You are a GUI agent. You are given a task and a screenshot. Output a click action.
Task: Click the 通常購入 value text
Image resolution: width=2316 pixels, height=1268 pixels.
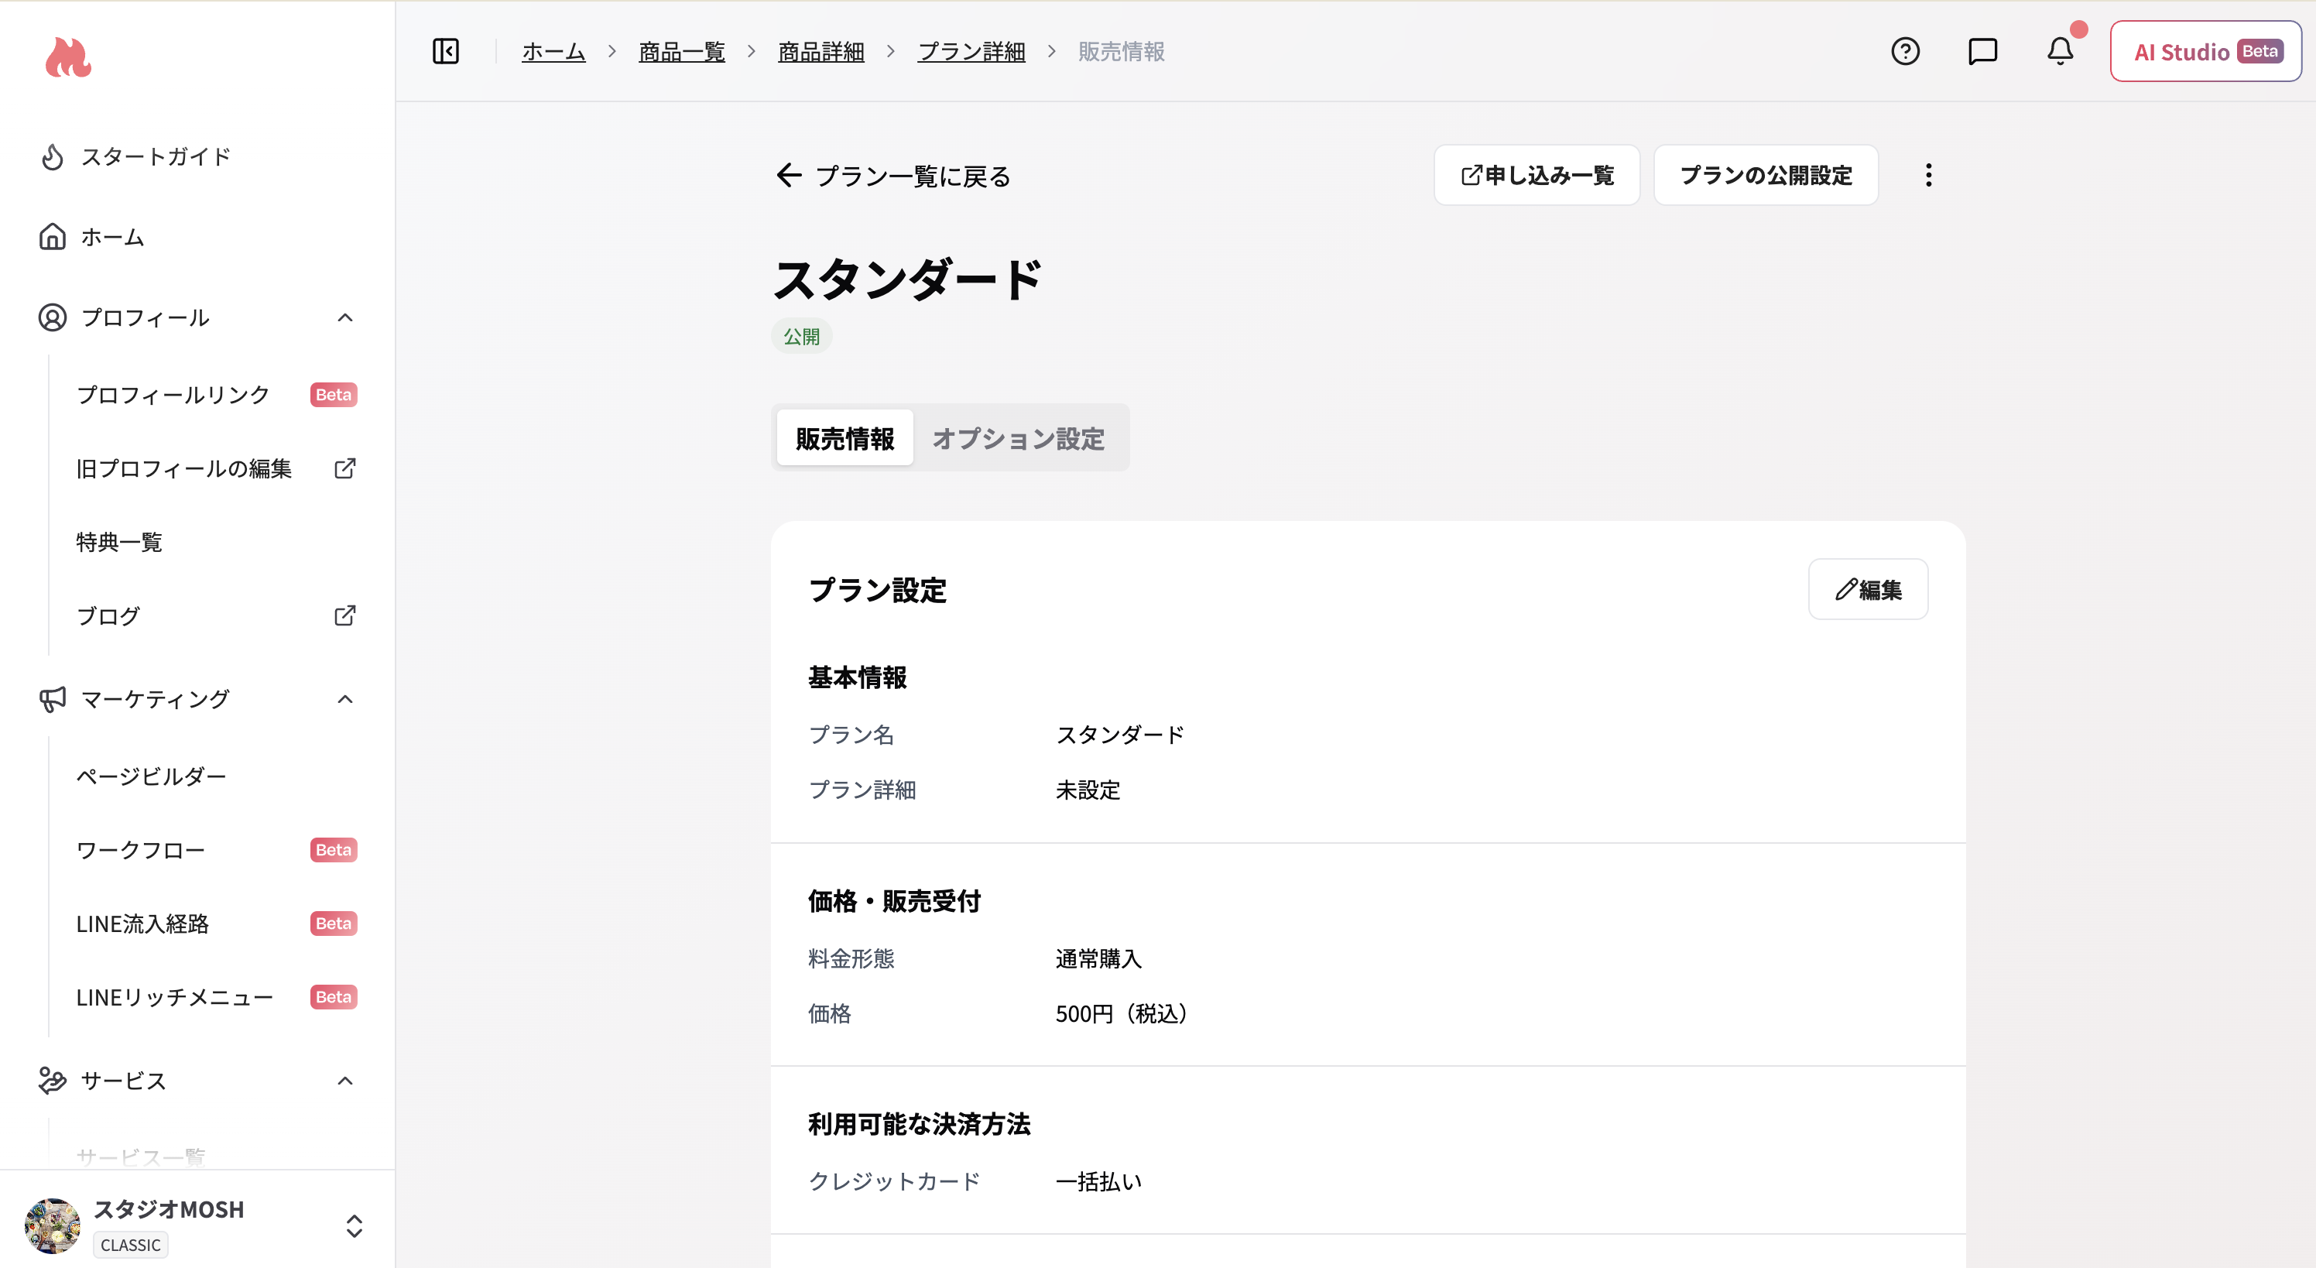1098,958
